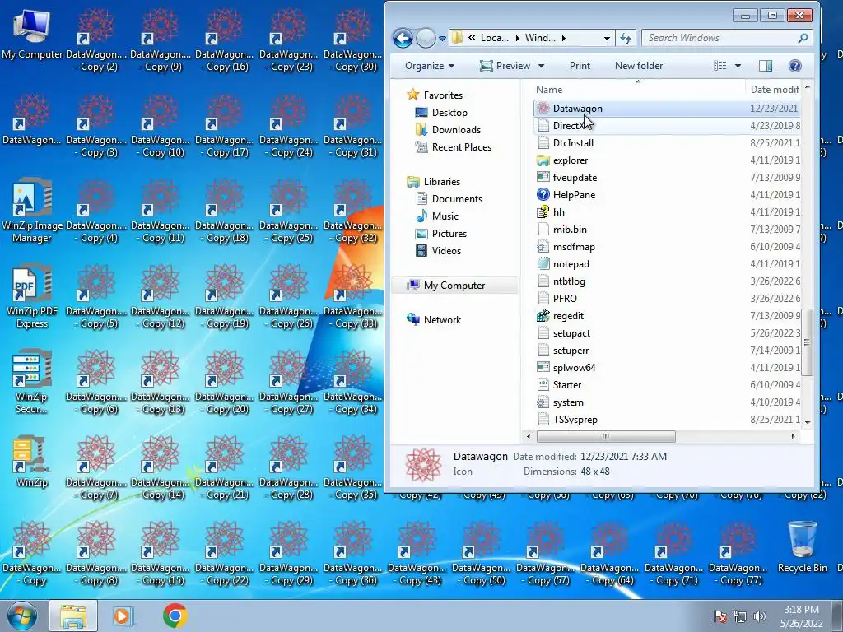Select DataWagon Copy (13) desktop shortcut

pos(161,382)
